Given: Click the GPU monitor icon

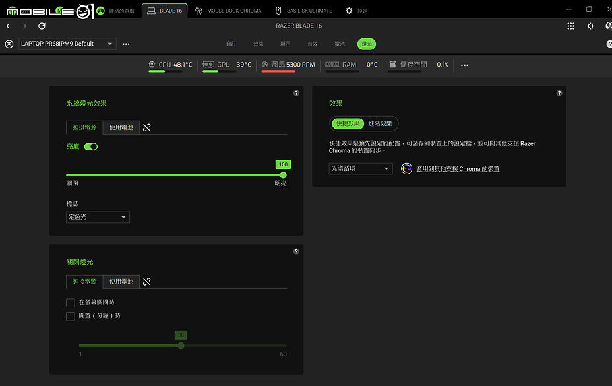Looking at the screenshot, I should (x=208, y=64).
